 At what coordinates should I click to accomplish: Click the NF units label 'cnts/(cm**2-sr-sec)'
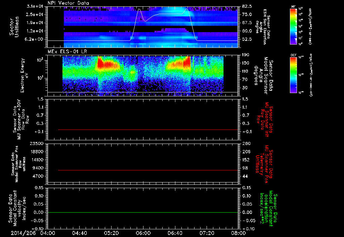tap(310, 26)
